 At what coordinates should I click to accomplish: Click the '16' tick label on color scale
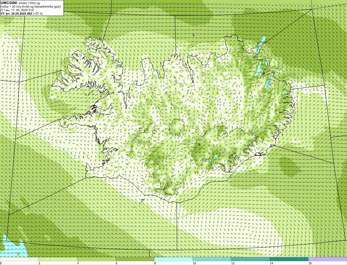pos(310,263)
